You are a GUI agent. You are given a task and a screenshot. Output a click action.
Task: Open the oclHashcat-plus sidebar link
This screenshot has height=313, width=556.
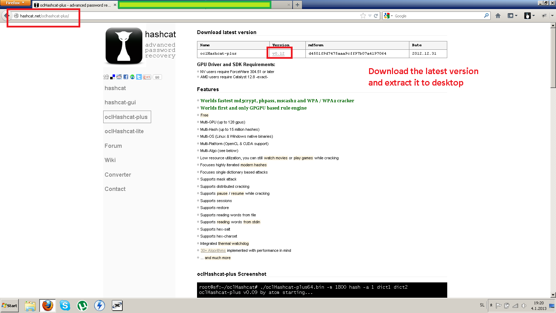coord(127,117)
